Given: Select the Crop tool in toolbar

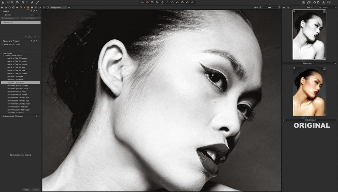Looking at the screenshot, I should [157, 2].
